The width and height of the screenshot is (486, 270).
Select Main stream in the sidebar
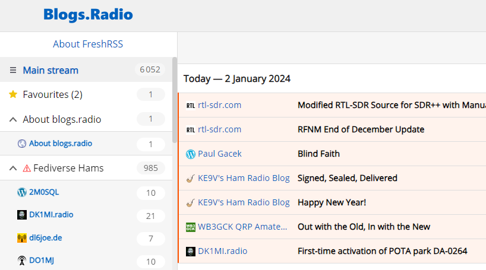coord(51,70)
